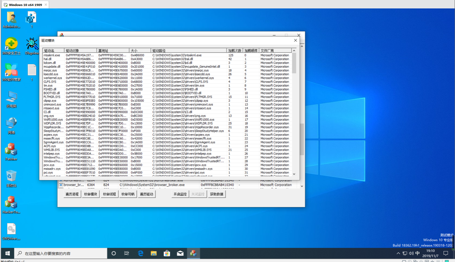The image size is (455, 262).
Task: Open the Administrator desktop folder icon
Action: (11, 20)
